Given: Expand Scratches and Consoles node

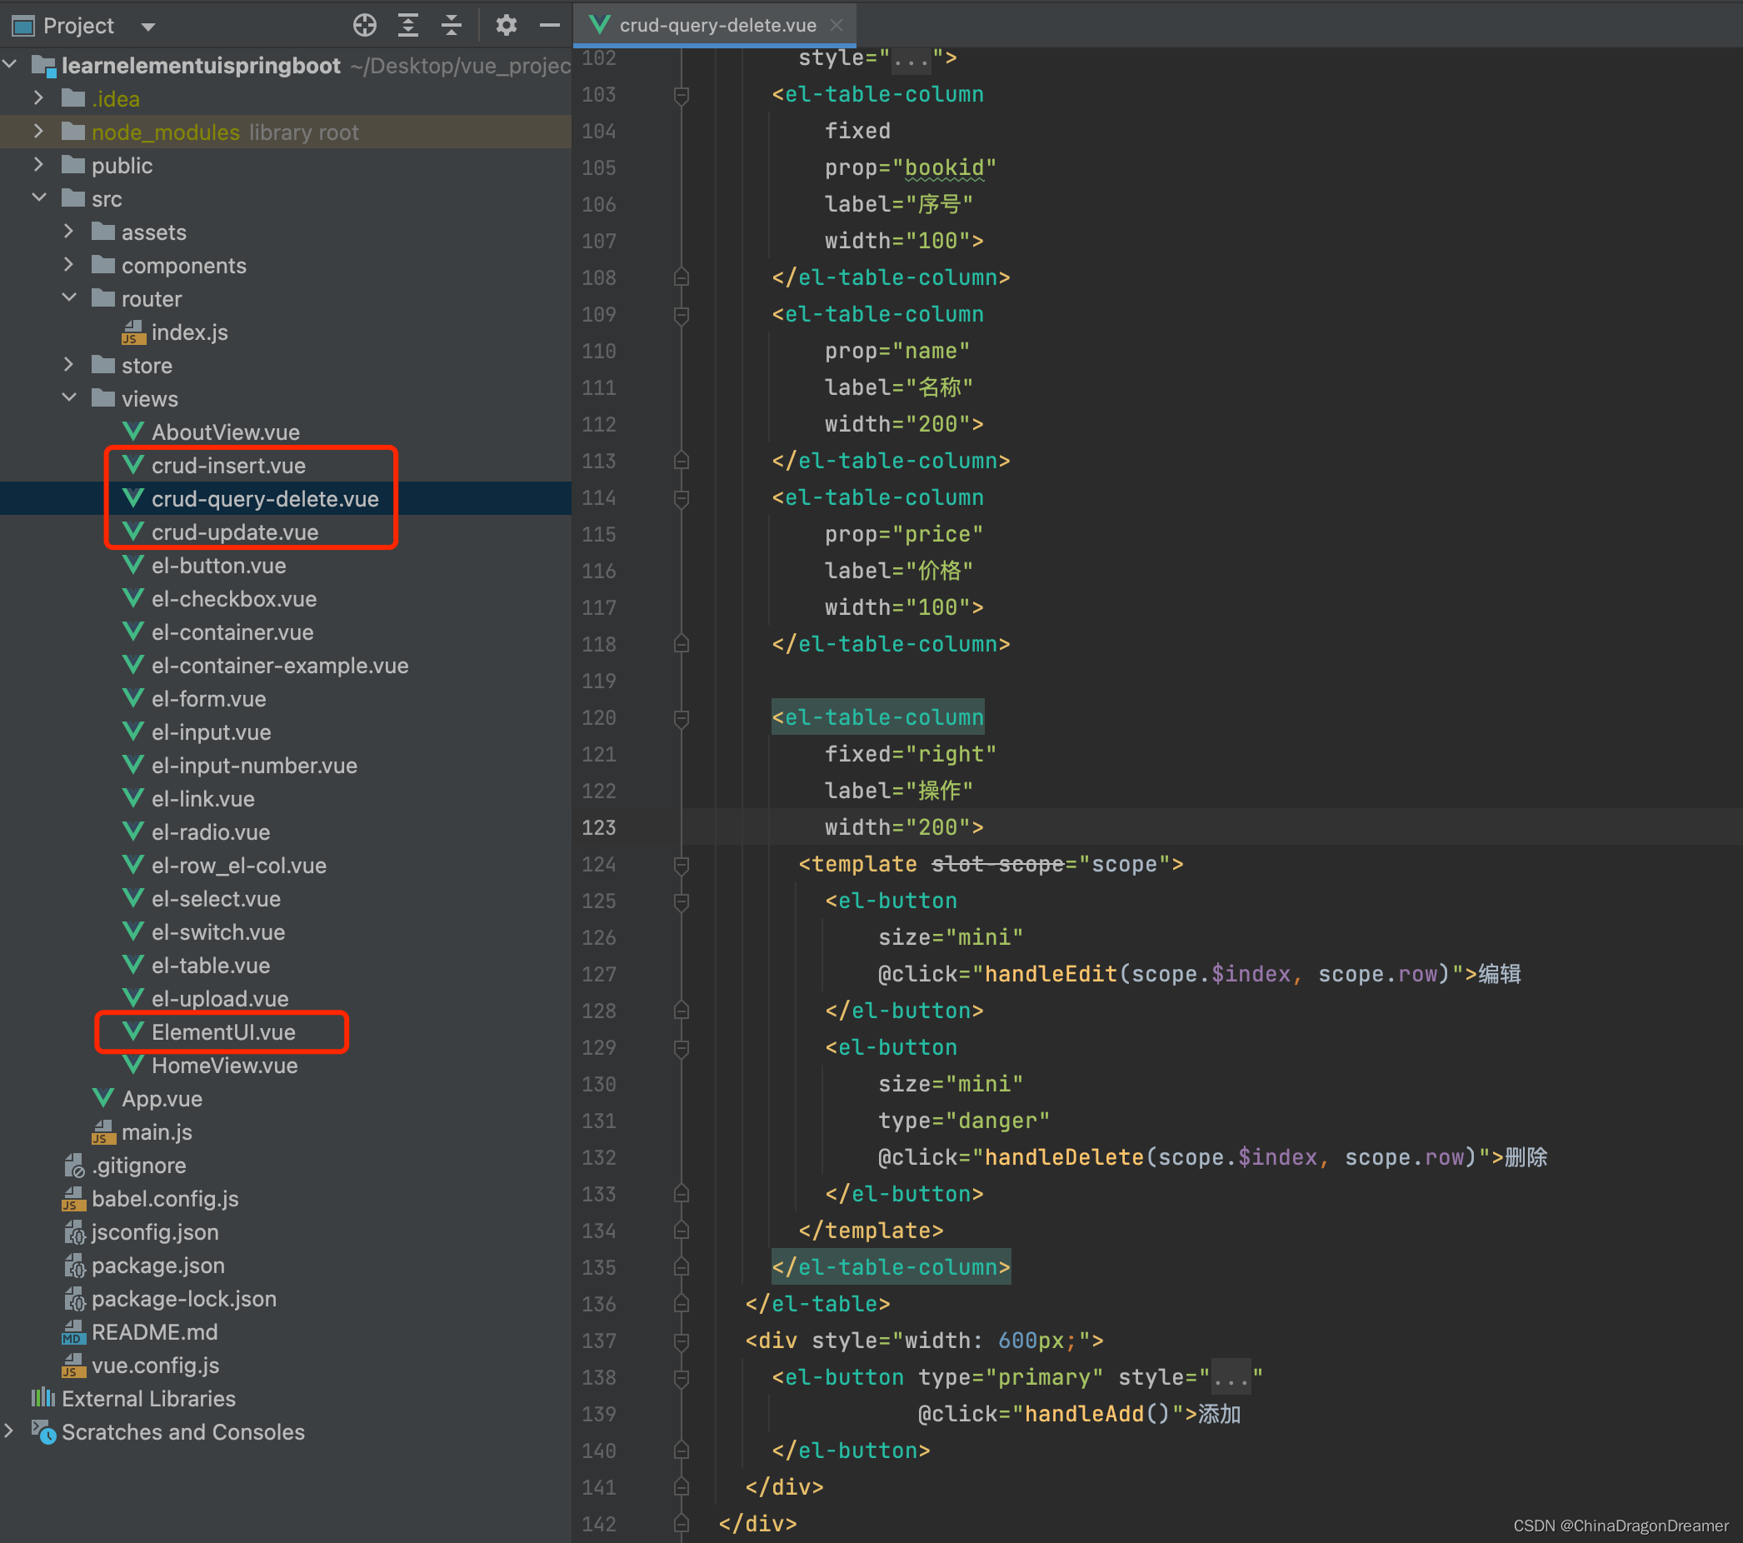Looking at the screenshot, I should click(x=9, y=1431).
